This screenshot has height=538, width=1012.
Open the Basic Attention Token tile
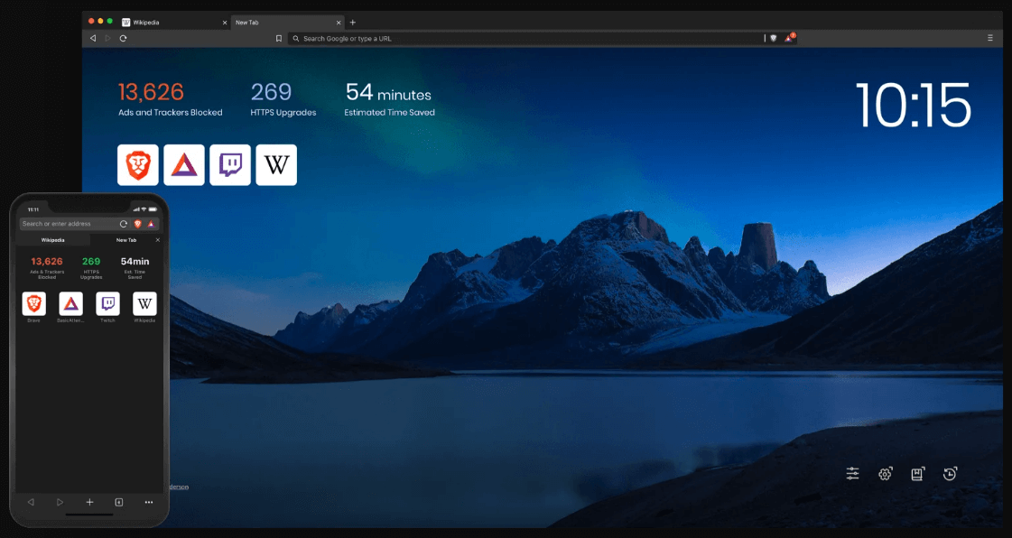point(184,164)
